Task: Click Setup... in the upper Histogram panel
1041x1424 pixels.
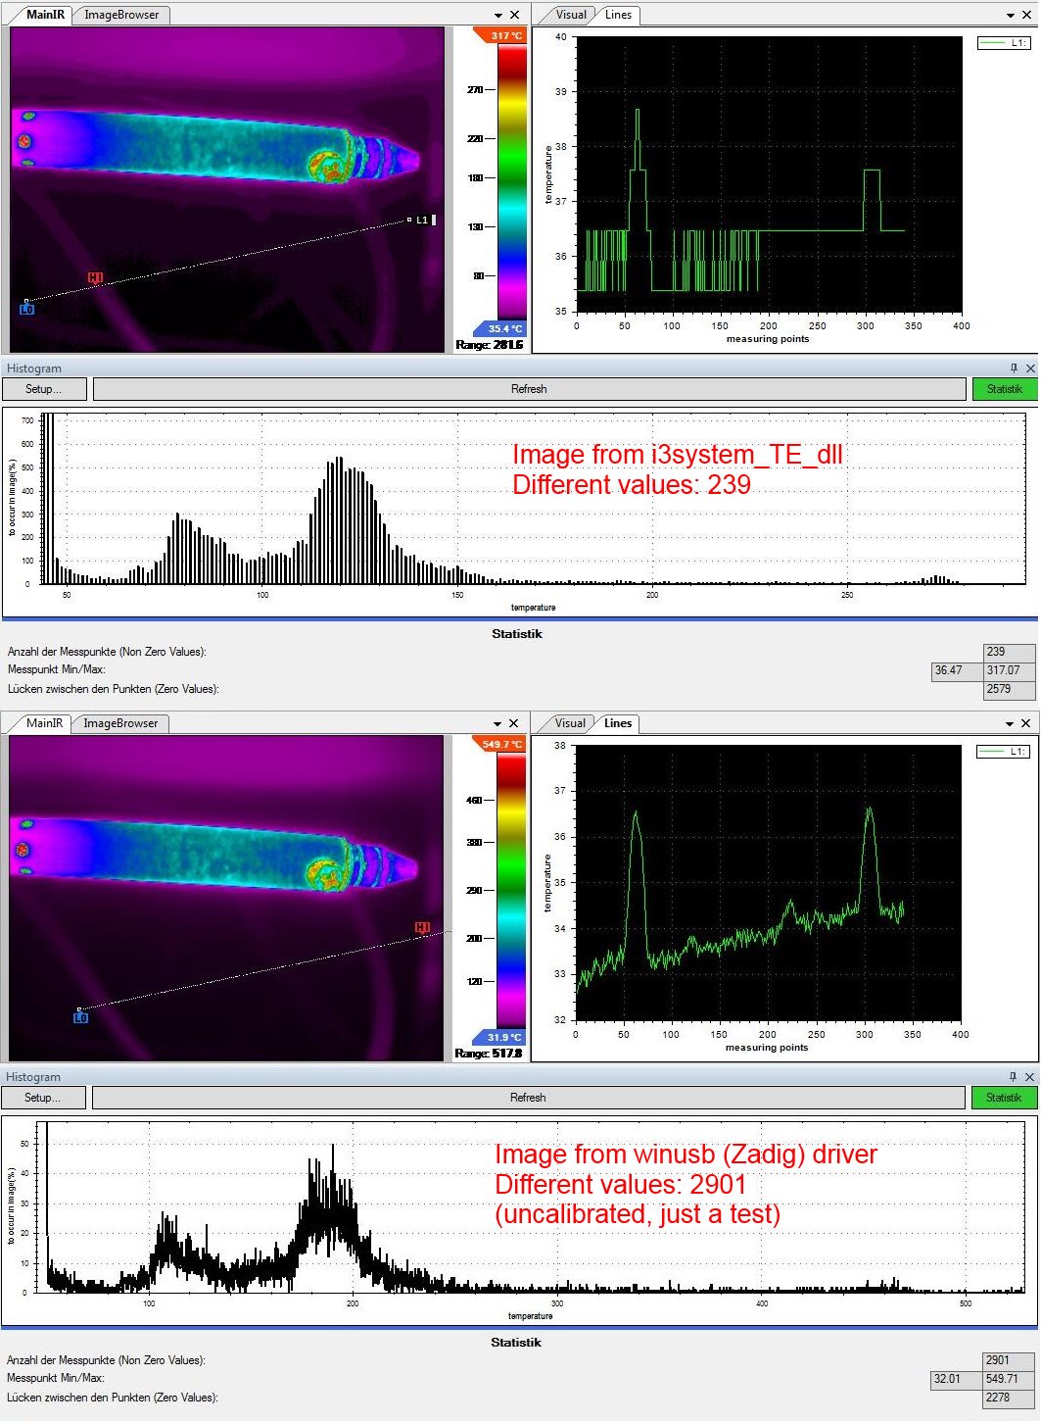Action: point(43,389)
